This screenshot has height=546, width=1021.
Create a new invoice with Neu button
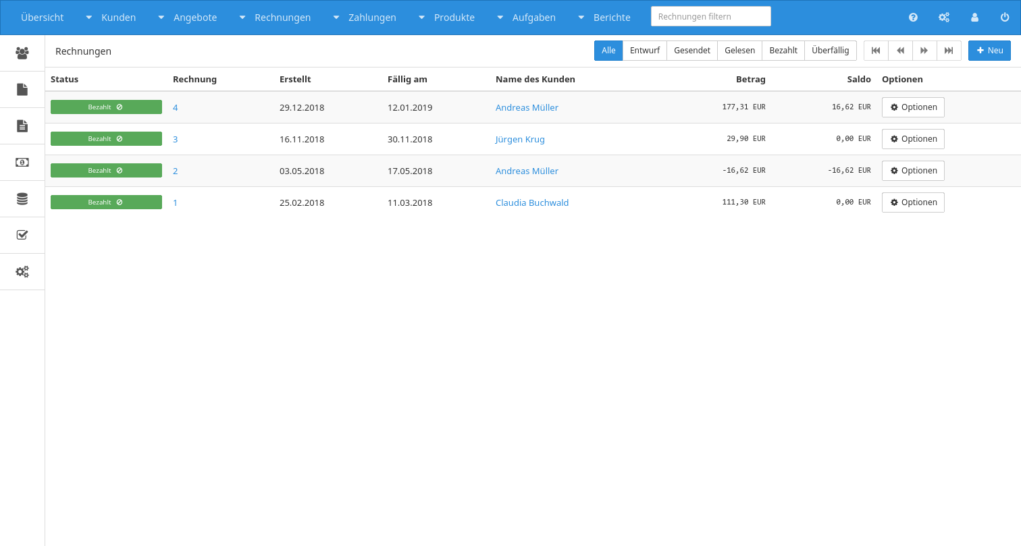coord(989,51)
